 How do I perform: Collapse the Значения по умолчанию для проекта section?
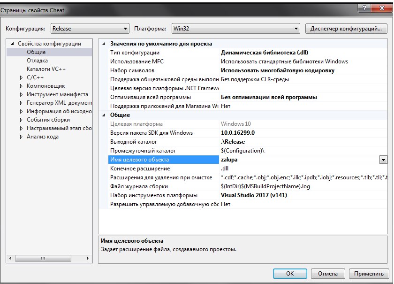click(x=104, y=44)
